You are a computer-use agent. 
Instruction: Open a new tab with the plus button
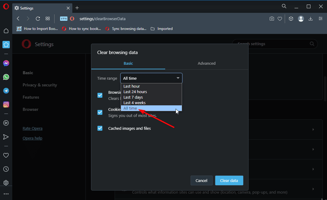(x=77, y=8)
